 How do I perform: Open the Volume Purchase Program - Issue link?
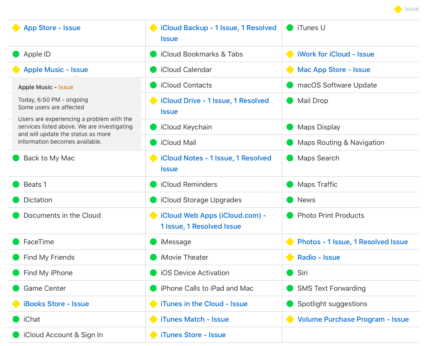coord(353,320)
